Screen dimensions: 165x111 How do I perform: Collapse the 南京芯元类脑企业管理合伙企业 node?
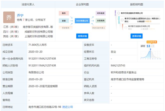[x=122, y=20]
